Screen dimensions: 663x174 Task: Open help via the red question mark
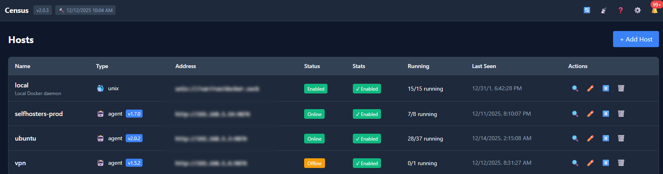point(620,10)
